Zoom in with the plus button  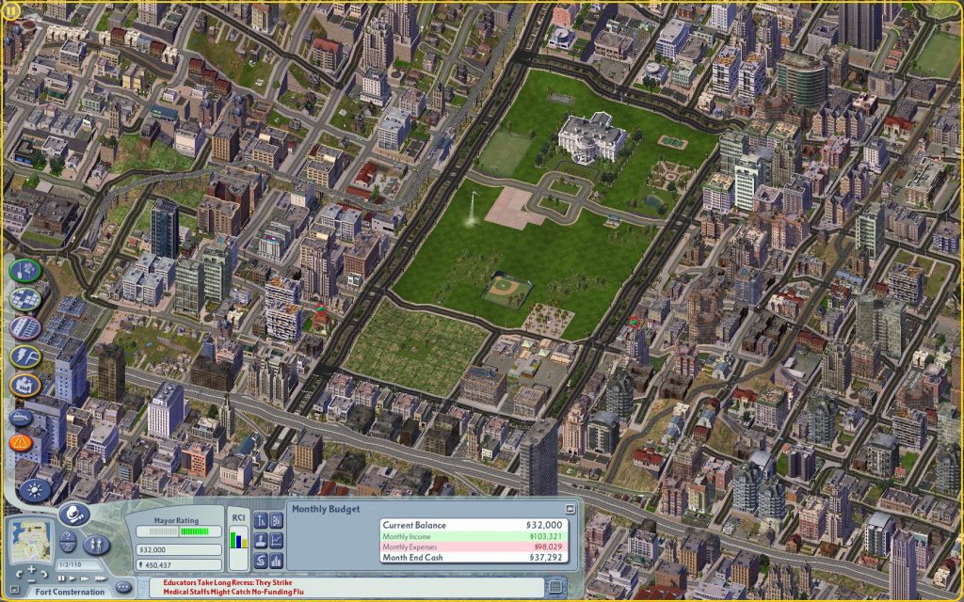[x=31, y=569]
